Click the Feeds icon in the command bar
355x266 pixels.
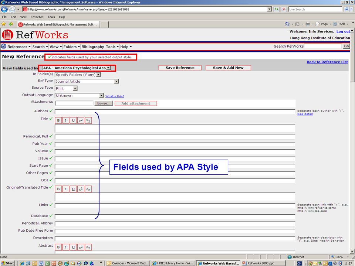(x=297, y=24)
